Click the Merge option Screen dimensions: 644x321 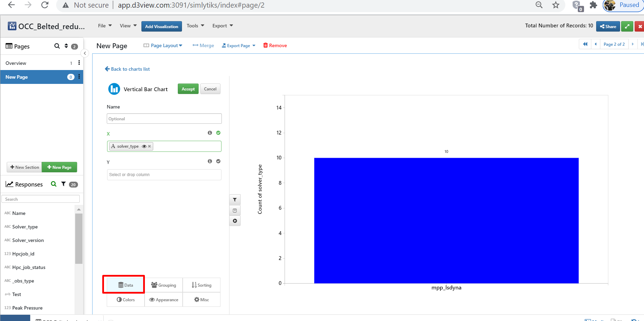point(203,45)
